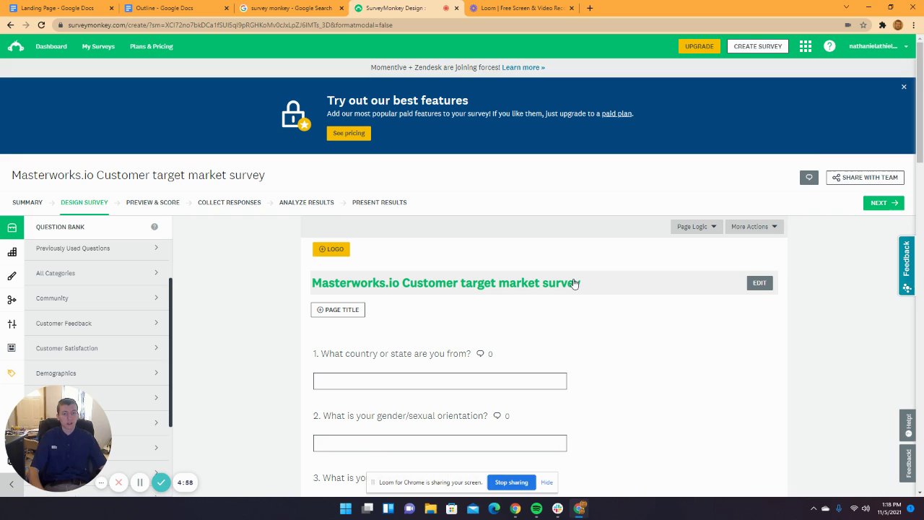Switch to Outline Google Docs tab
This screenshot has height=520, width=924.
[175, 8]
